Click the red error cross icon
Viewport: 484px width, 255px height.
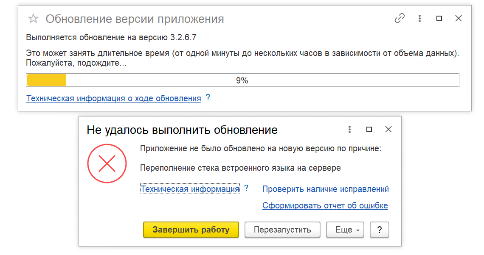[x=107, y=163]
